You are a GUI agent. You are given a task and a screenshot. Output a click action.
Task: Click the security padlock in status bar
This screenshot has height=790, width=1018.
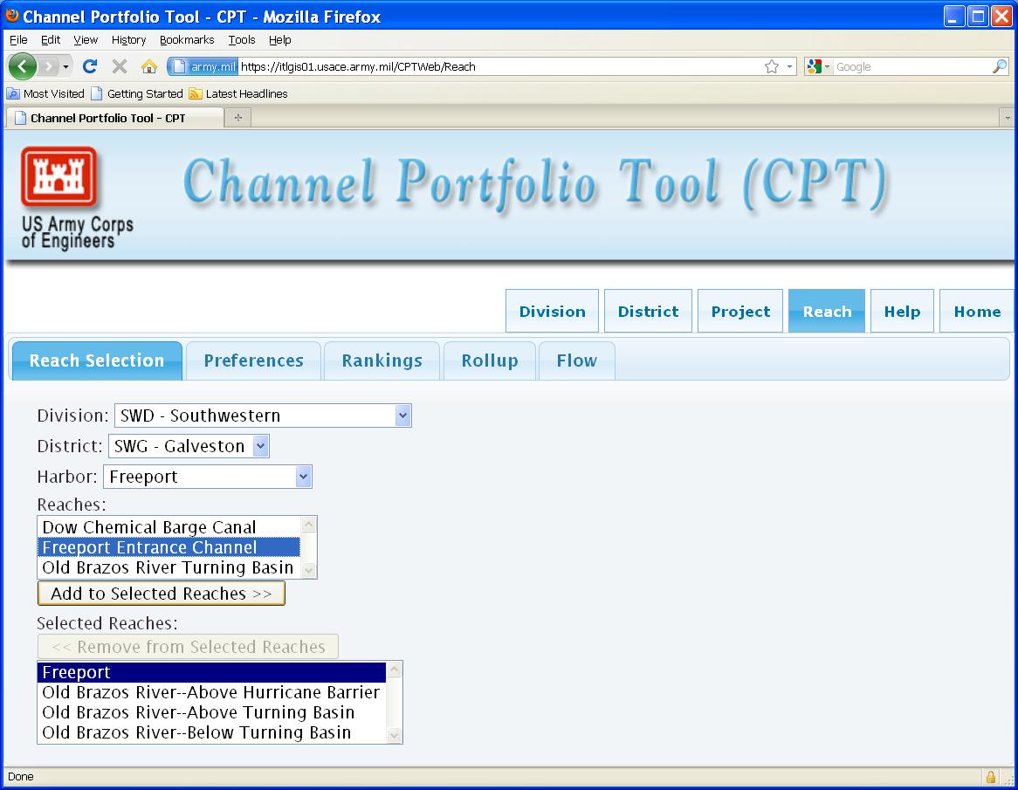(991, 776)
